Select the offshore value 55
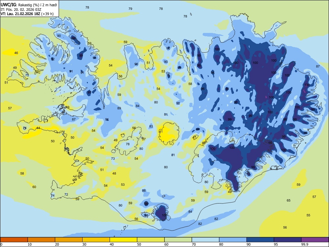The image size is (329, 247). (308, 215)
